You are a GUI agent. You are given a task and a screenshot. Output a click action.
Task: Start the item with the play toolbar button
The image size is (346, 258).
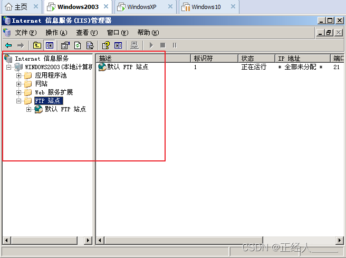[151, 45]
